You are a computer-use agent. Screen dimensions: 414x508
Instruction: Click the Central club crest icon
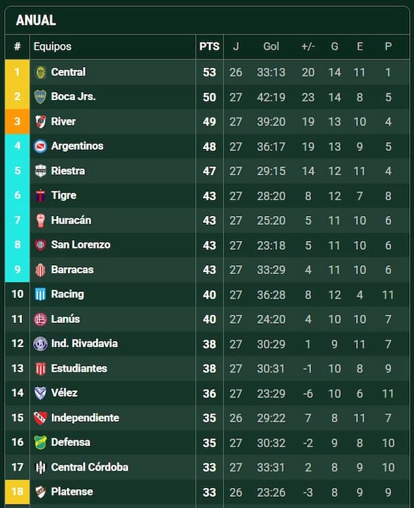pyautogui.click(x=41, y=72)
